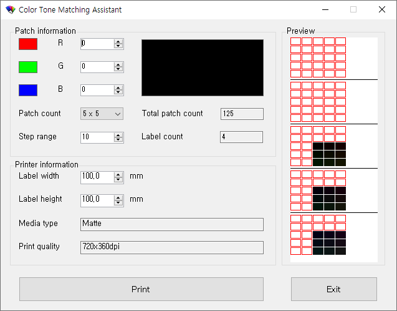Increase Label width with up arrow

click(118, 175)
